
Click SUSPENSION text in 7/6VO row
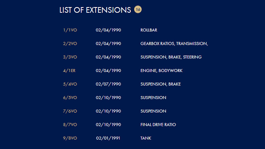(x=153, y=111)
